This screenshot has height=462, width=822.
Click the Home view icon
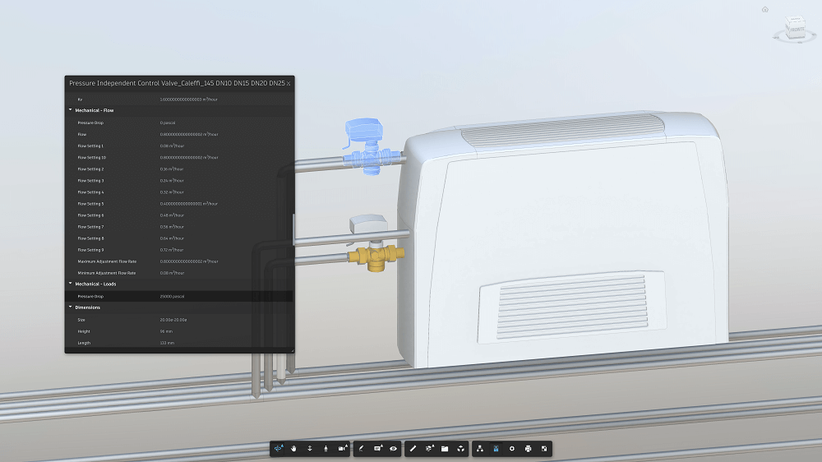[765, 10]
